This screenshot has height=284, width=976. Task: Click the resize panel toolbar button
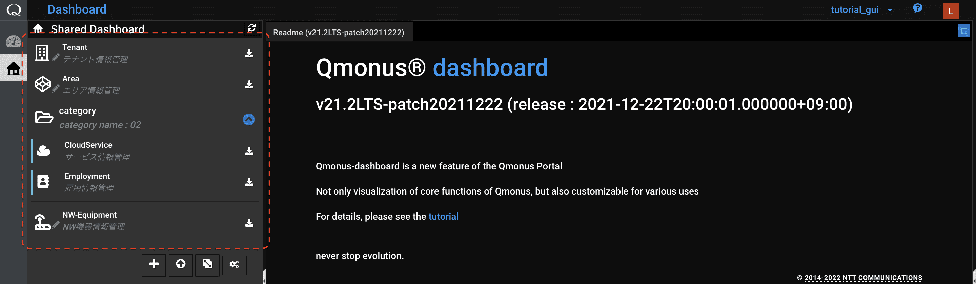click(x=207, y=265)
